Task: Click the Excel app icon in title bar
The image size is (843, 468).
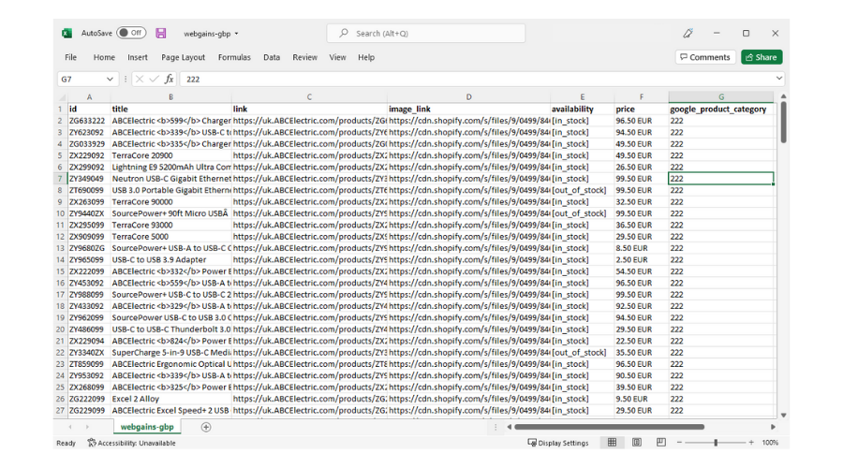Action: click(x=67, y=34)
